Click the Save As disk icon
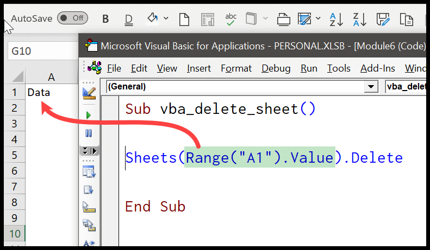 point(383,19)
